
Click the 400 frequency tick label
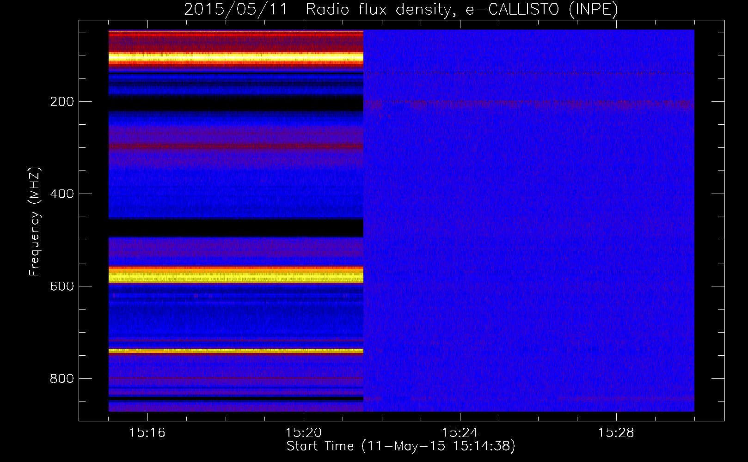click(62, 194)
